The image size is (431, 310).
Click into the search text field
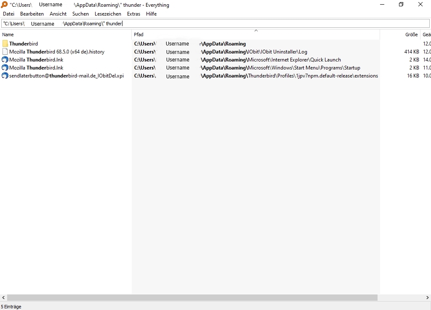click(215, 24)
